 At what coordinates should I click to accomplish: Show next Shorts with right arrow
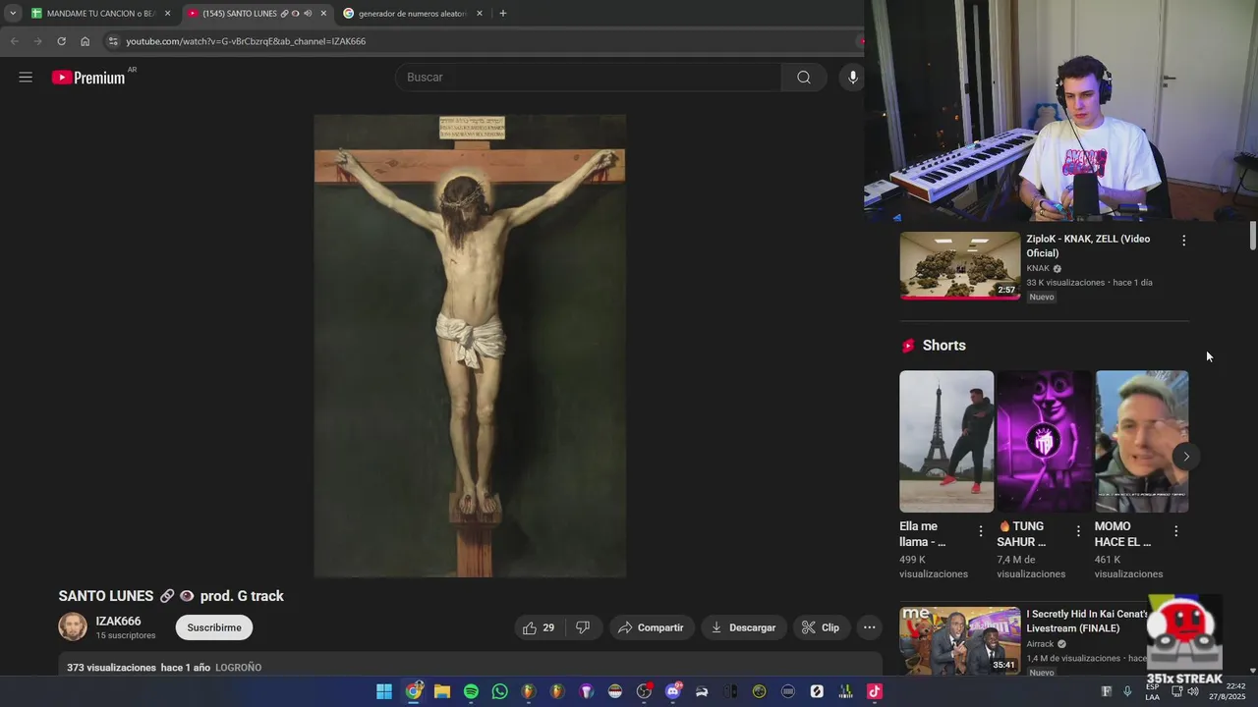pos(1186,456)
